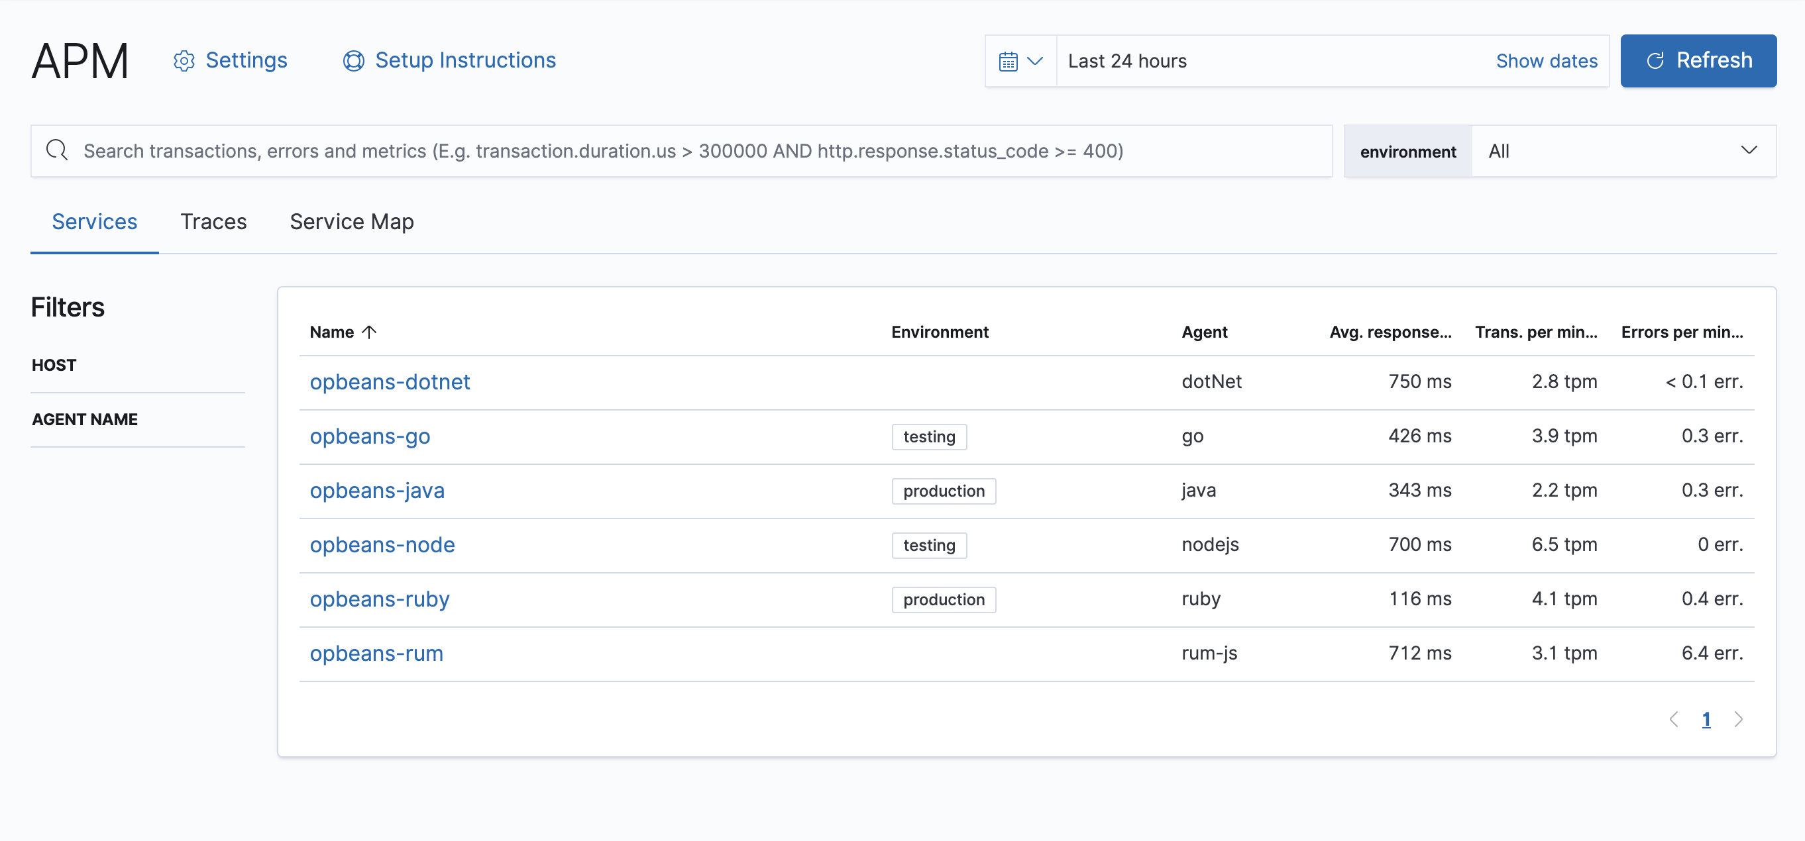Expand the environment All dropdown
Viewport: 1805px width, 841px height.
click(x=1624, y=150)
